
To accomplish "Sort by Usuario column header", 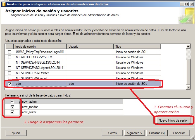I will click(x=90, y=47).
